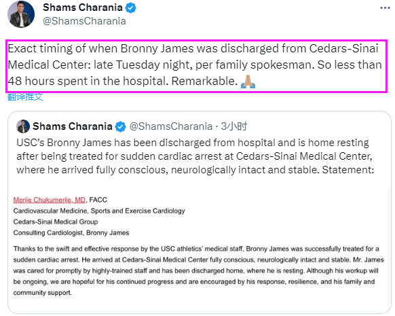The image size is (395, 316).
Task: Click the highlighted main tweet text
Action: pyautogui.click(x=197, y=66)
